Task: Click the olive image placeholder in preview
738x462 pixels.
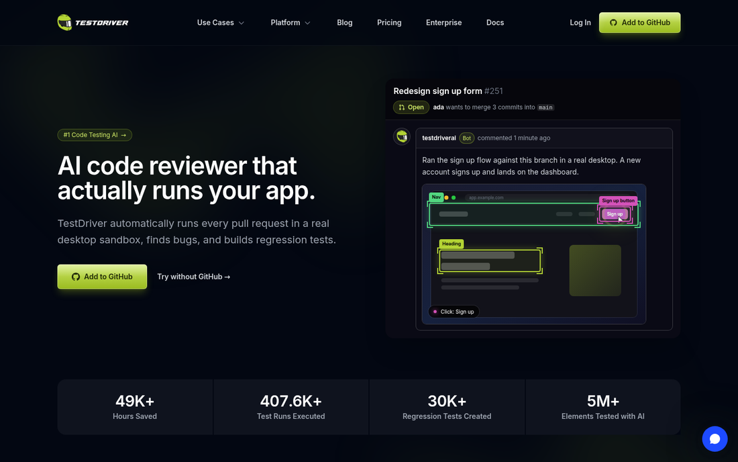Action: pos(595,271)
